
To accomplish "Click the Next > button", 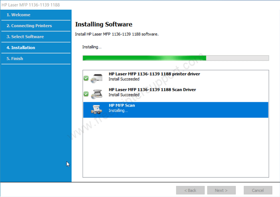I will pyautogui.click(x=222, y=190).
